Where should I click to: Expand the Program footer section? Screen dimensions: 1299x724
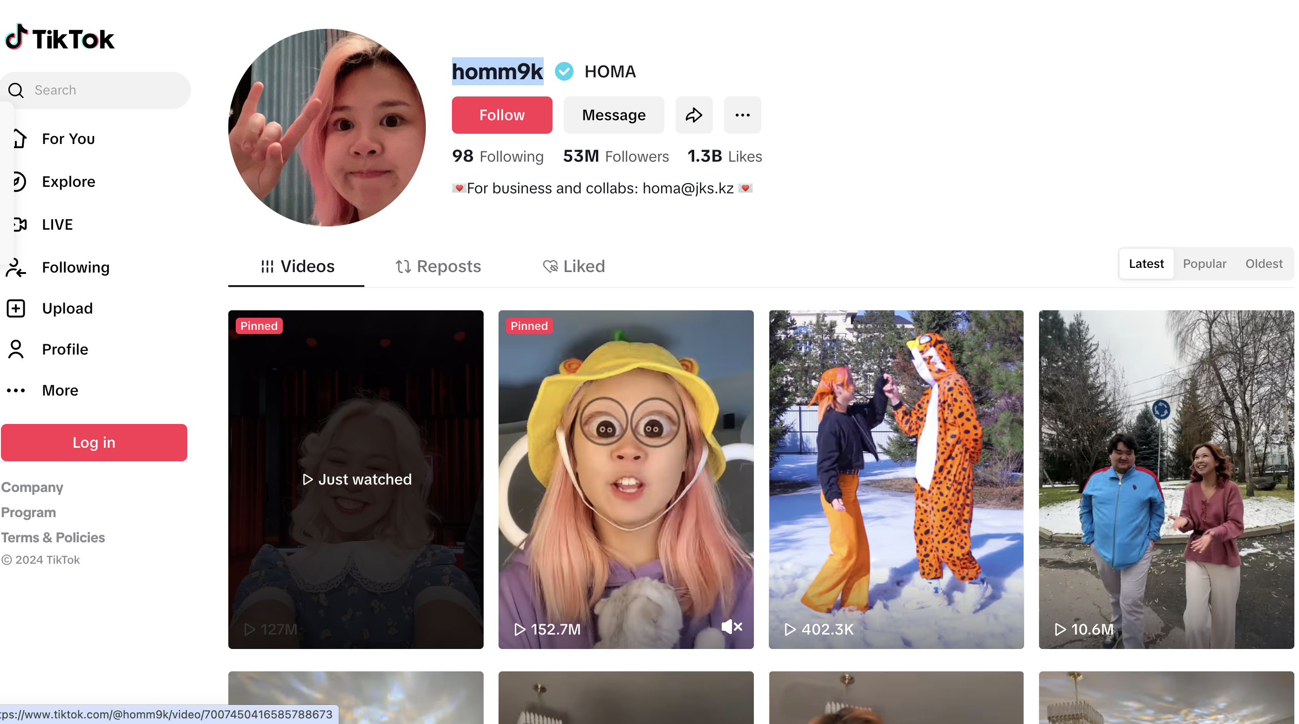pyautogui.click(x=28, y=512)
